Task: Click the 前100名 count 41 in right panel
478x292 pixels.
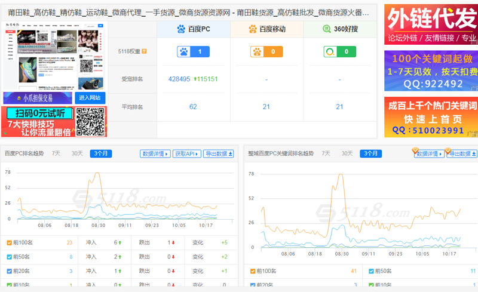Action: pos(354,271)
